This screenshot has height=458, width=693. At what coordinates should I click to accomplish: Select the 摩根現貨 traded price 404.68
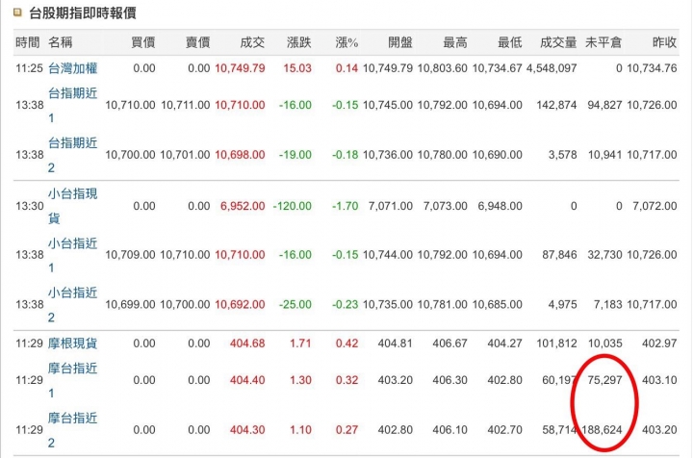point(247,343)
